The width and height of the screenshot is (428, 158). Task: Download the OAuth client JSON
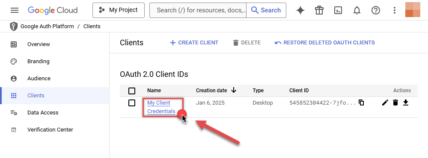pos(406,102)
